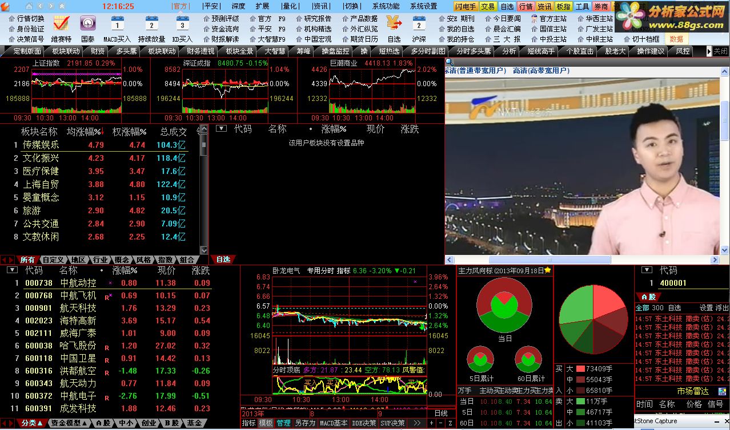Open dropdown arrow above code 400001
Viewport: 730px width, 430px height.
click(647, 270)
